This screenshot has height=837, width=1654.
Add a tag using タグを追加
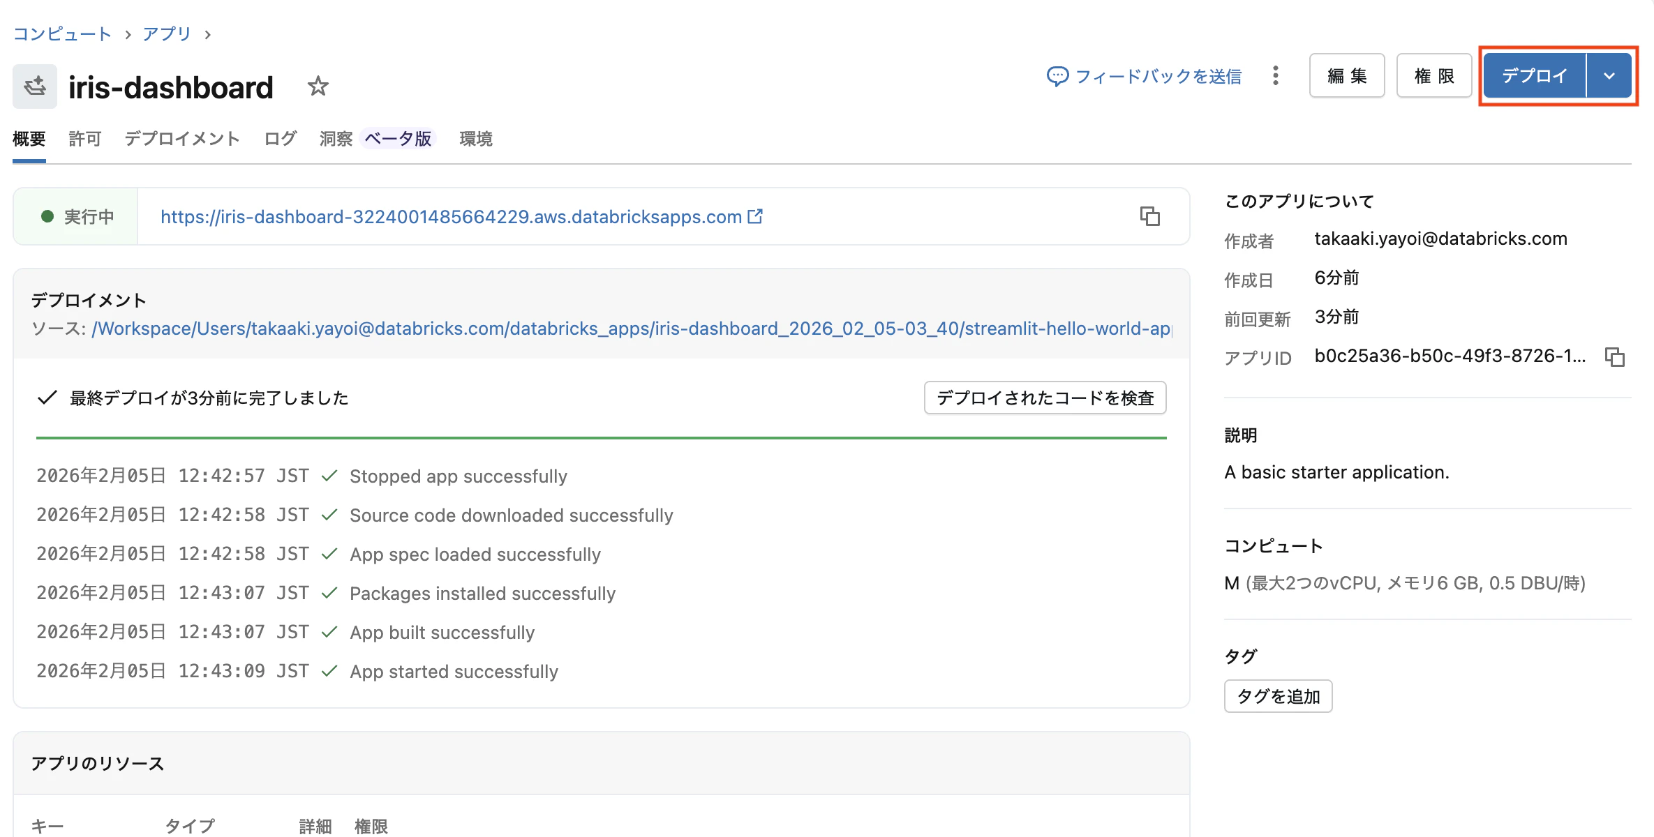1277,695
